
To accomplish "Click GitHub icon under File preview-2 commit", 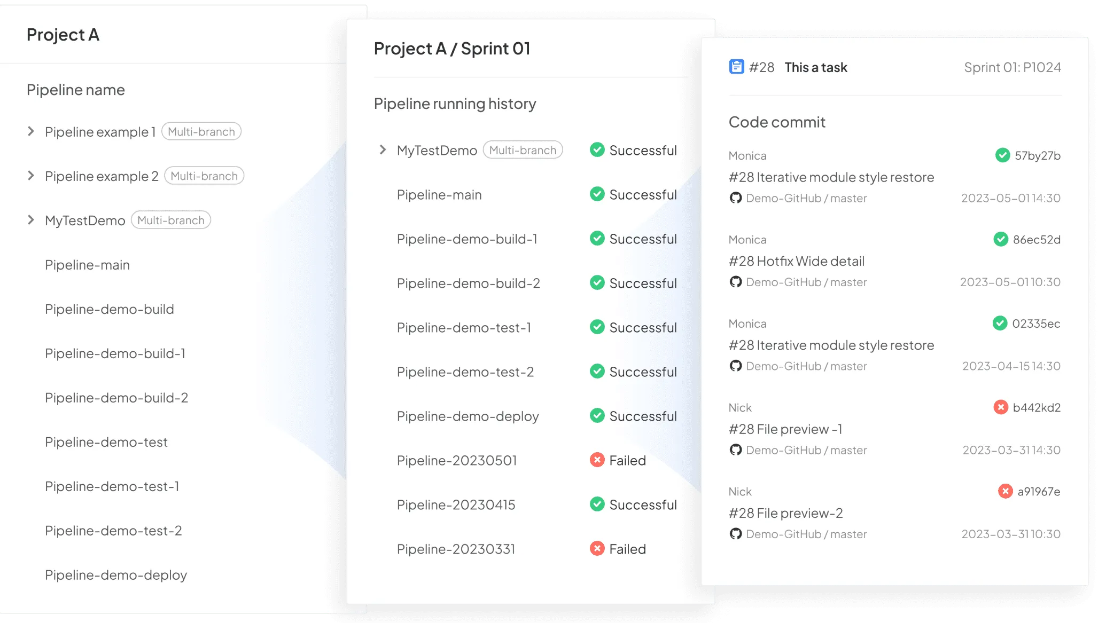I will click(x=736, y=534).
